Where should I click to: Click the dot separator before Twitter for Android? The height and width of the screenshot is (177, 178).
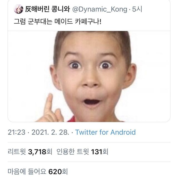72,132
